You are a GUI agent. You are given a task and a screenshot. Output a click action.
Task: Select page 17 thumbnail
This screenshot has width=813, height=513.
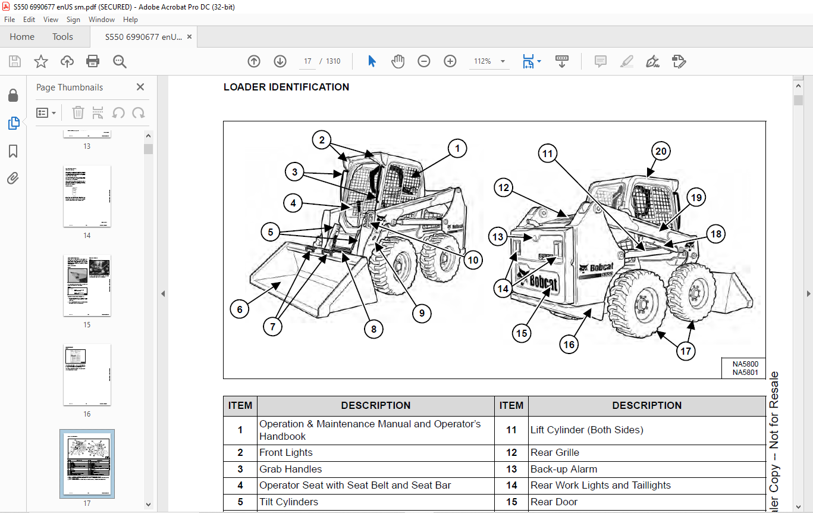[x=87, y=464]
